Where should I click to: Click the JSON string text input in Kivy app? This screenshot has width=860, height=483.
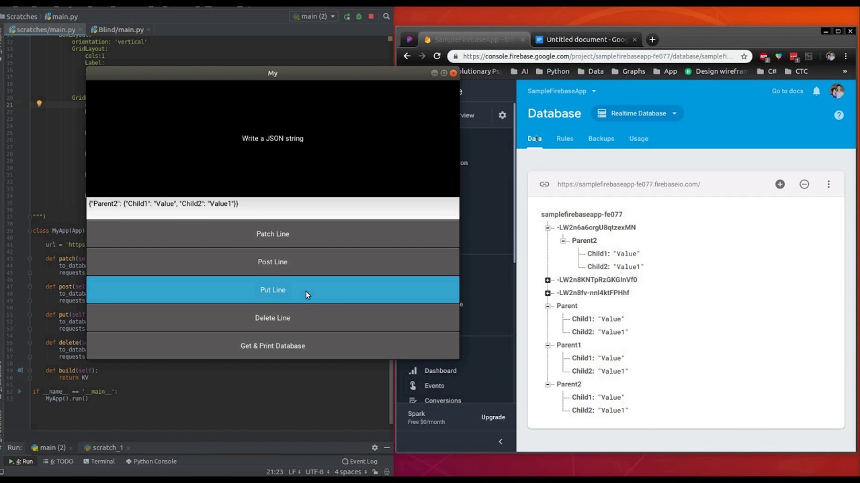pos(273,208)
